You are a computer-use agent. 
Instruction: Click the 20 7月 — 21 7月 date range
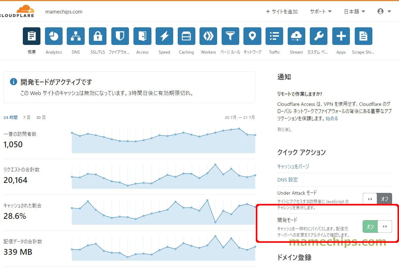click(x=240, y=117)
